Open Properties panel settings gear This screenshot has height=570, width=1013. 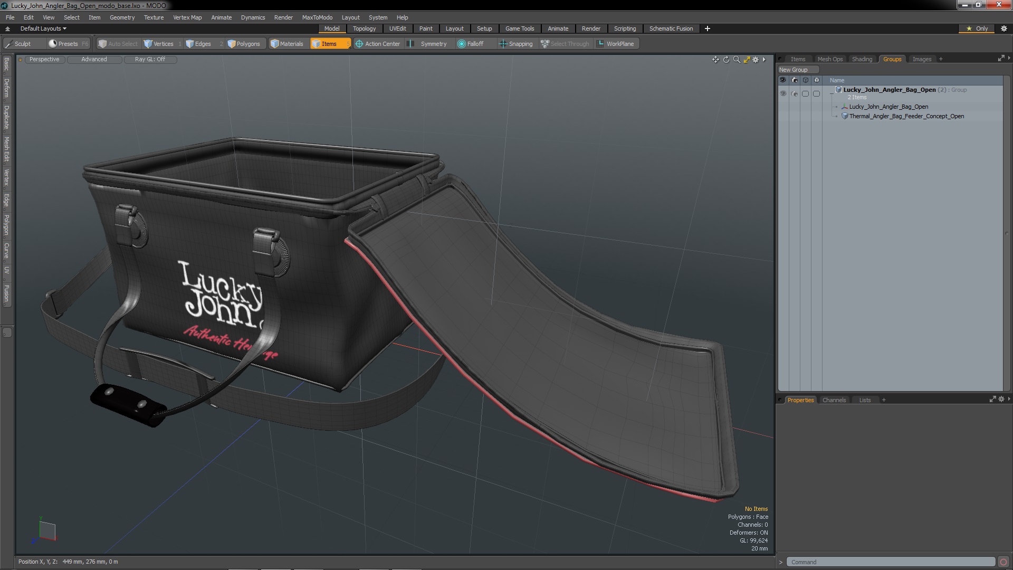tap(1001, 400)
